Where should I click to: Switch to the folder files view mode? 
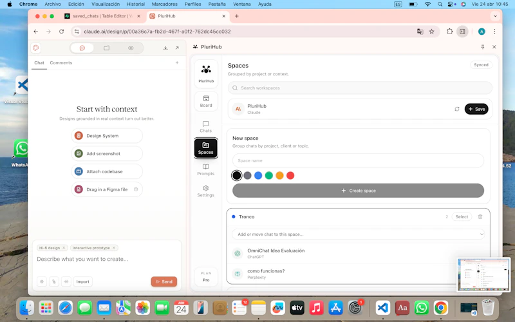(x=106, y=48)
